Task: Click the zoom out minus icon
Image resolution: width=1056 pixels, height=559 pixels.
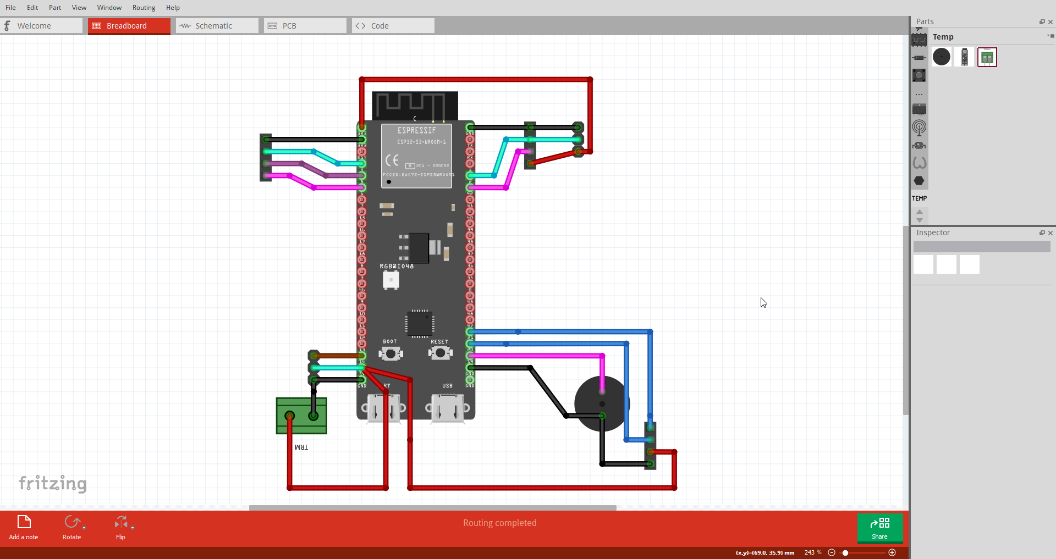Action: [832, 552]
